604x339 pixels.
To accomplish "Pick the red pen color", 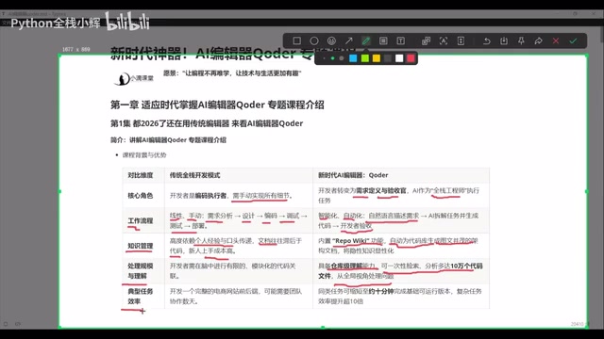I will click(411, 58).
